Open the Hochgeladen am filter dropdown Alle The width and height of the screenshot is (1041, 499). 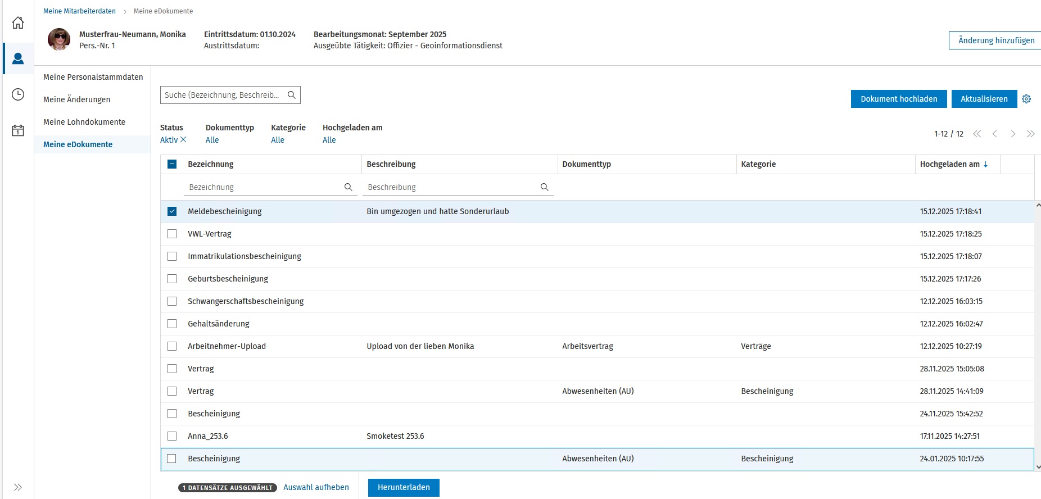(329, 140)
